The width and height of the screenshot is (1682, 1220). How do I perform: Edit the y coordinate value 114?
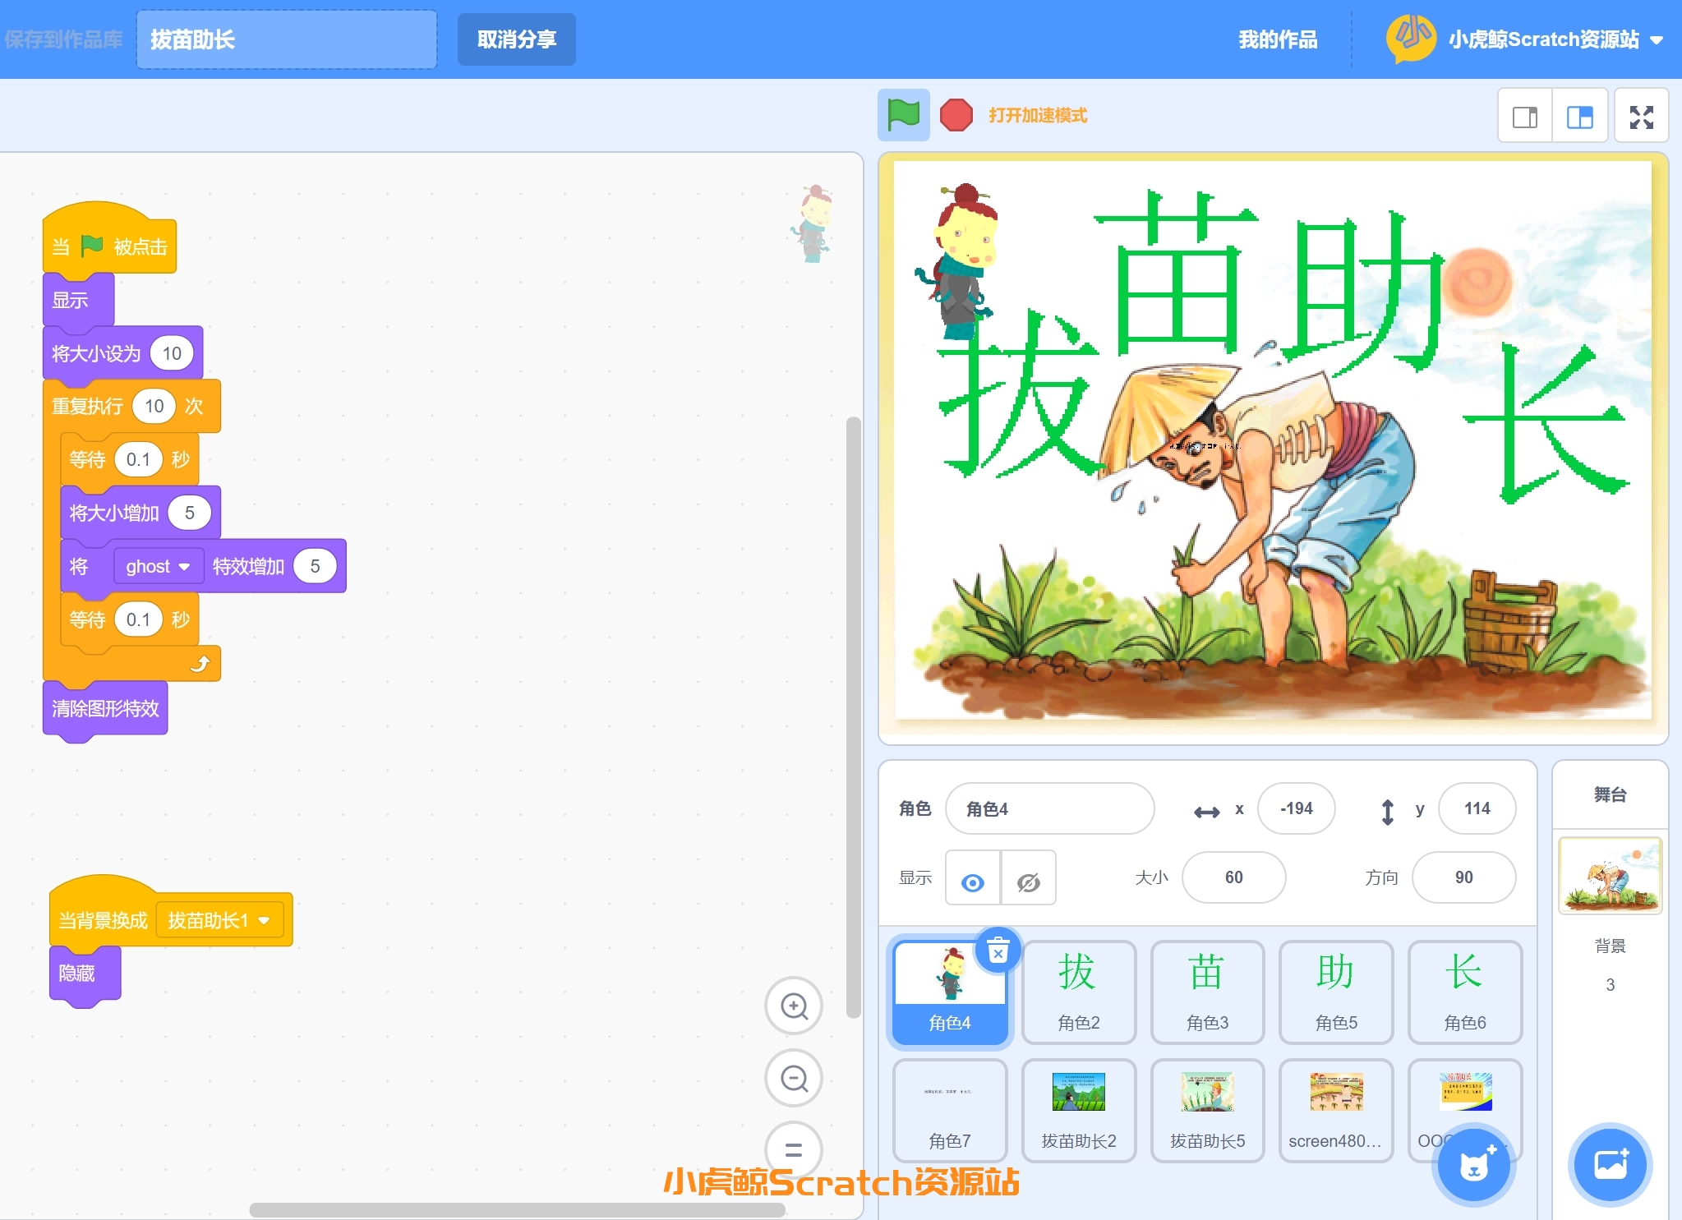1477,808
